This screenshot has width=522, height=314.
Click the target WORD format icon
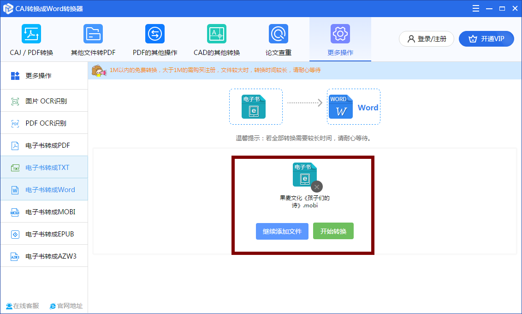point(341,107)
